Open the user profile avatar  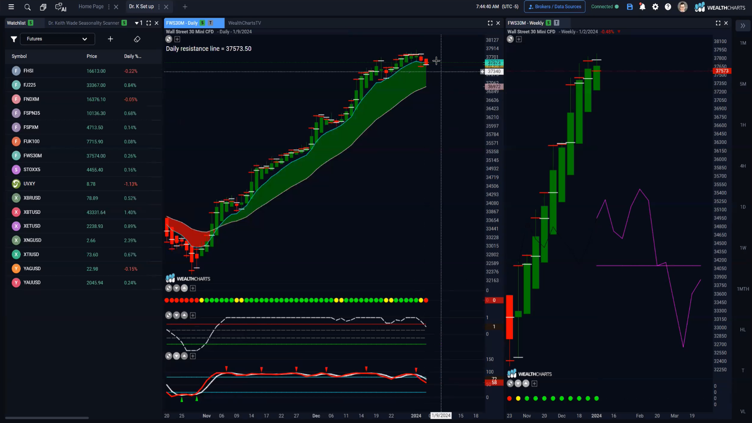coord(683,7)
